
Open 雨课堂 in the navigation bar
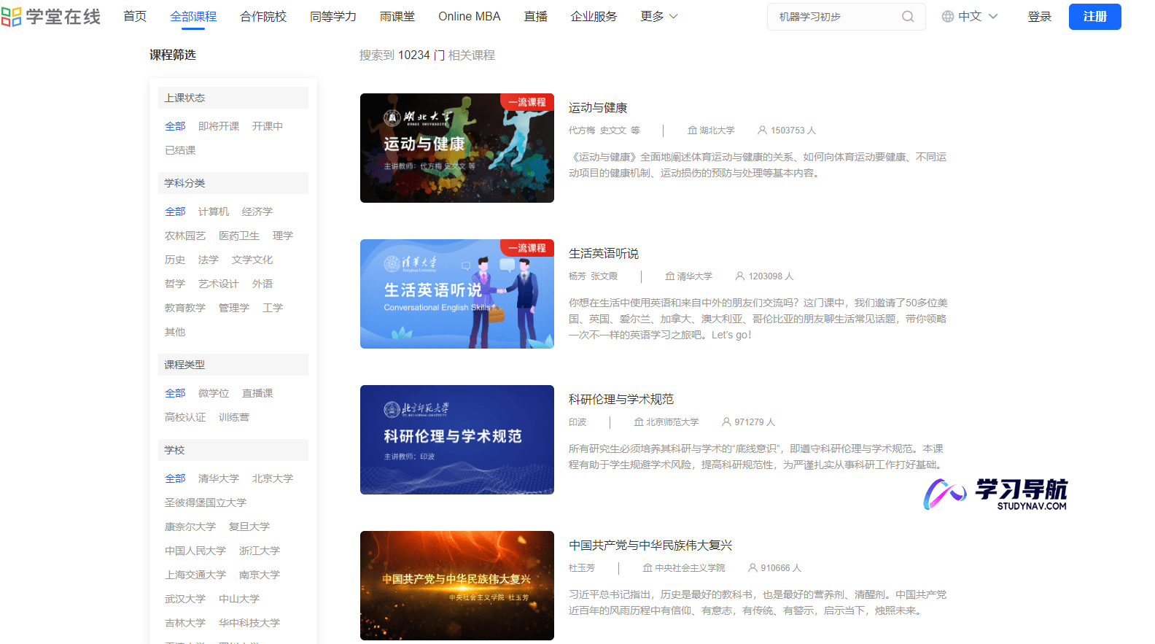397,17
